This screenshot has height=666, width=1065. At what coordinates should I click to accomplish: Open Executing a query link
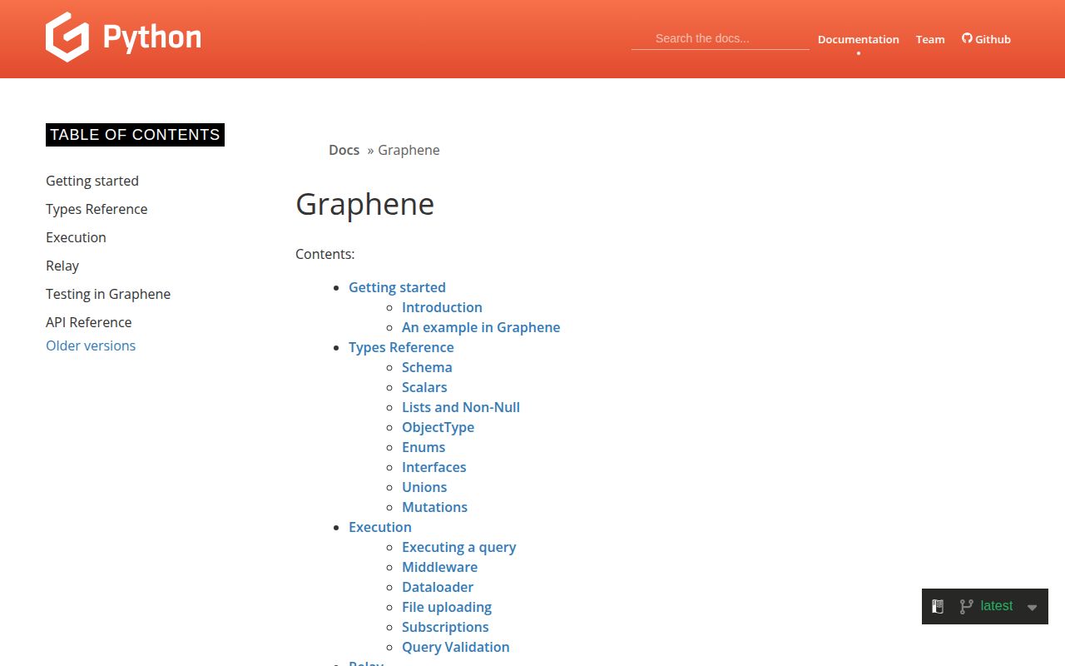click(458, 547)
